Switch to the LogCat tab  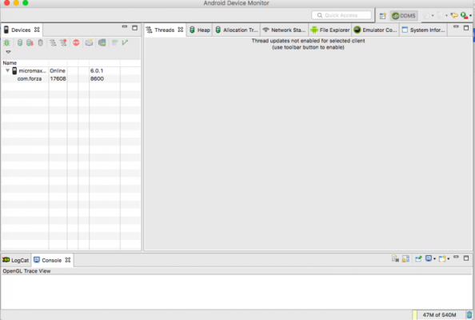[x=16, y=260]
